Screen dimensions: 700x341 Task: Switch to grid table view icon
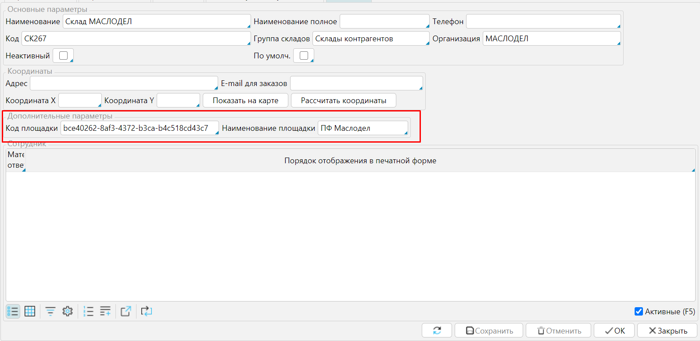[x=30, y=312]
